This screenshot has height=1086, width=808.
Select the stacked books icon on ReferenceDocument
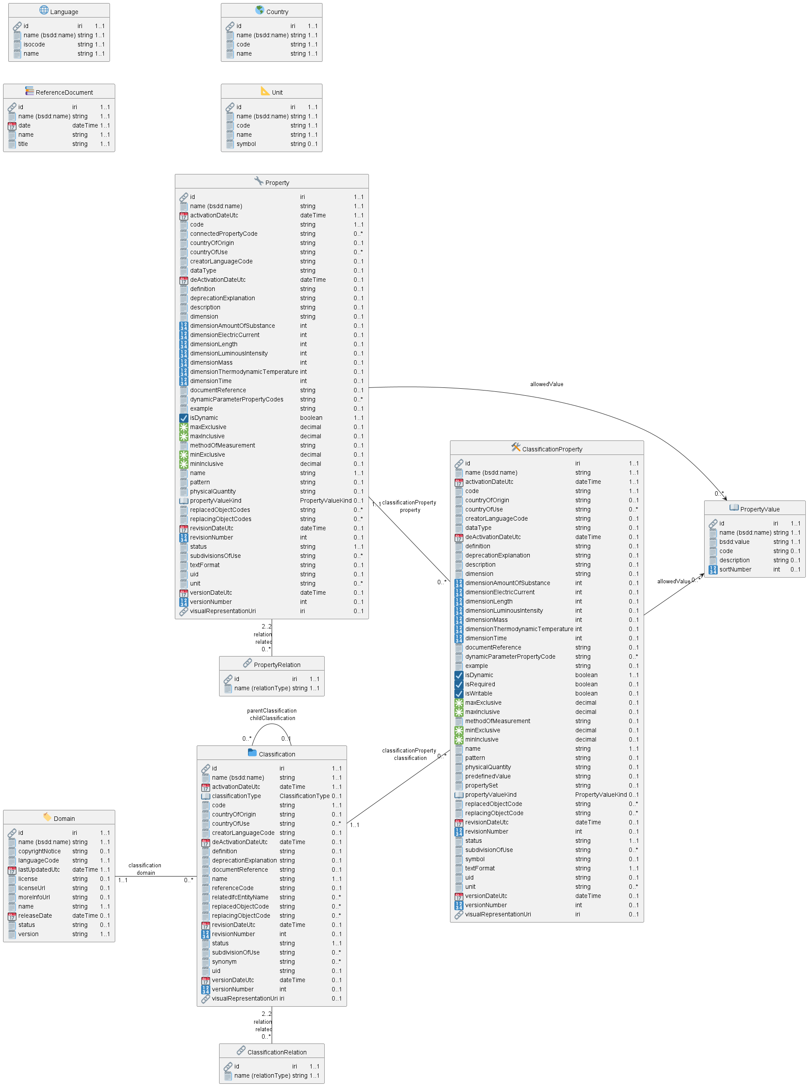pyautogui.click(x=30, y=91)
